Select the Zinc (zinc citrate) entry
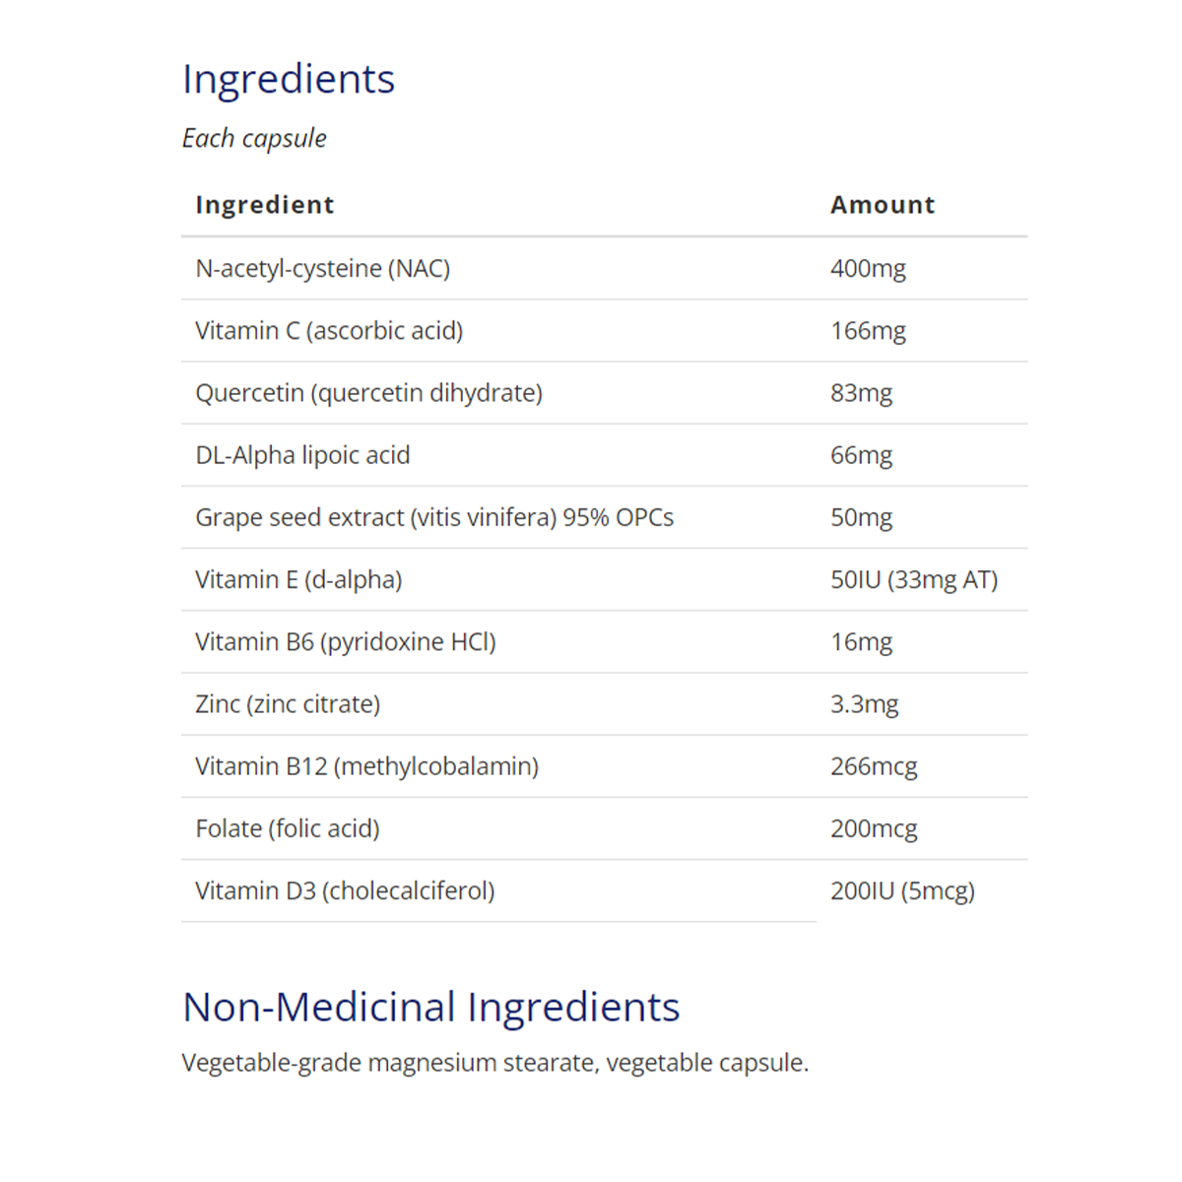Screen dimensions: 1182x1182 pyautogui.click(x=288, y=704)
